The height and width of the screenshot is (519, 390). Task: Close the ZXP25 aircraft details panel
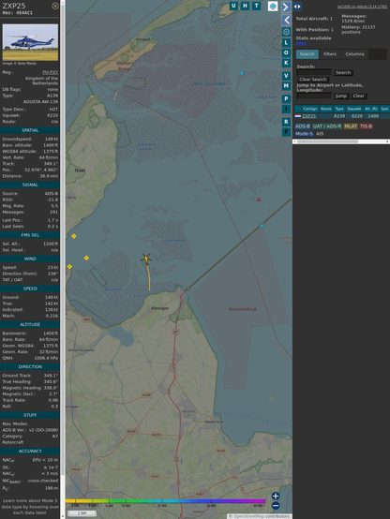[x=55, y=6]
